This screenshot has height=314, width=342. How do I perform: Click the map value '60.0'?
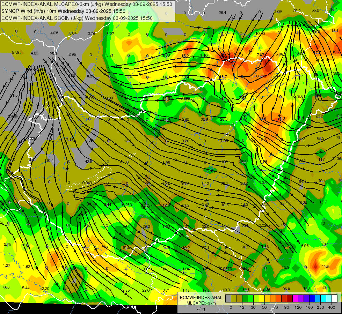320,117
